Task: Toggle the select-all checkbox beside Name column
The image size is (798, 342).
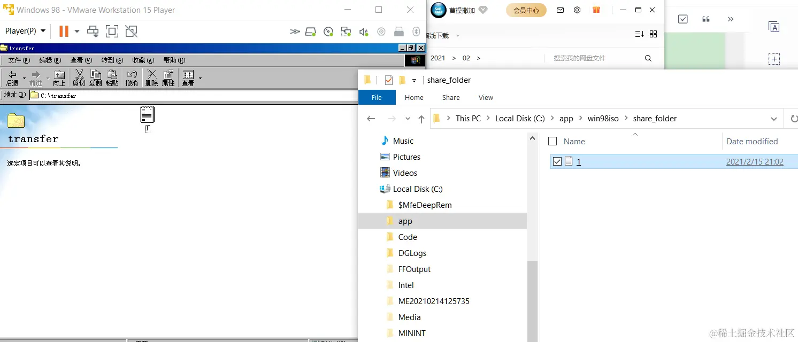Action: 553,141
